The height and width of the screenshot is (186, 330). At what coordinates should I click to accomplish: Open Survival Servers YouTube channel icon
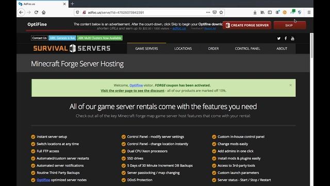(x=292, y=38)
